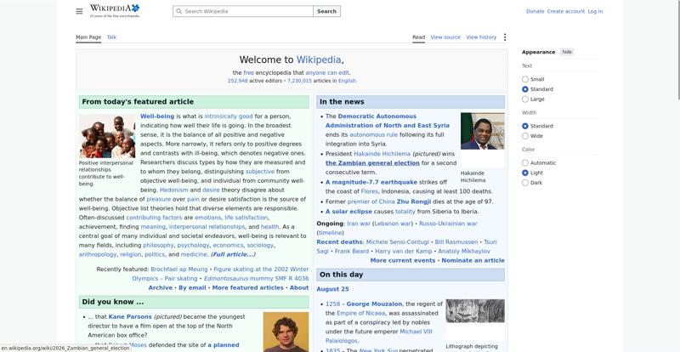Open the Well-being featured article link

point(157,116)
